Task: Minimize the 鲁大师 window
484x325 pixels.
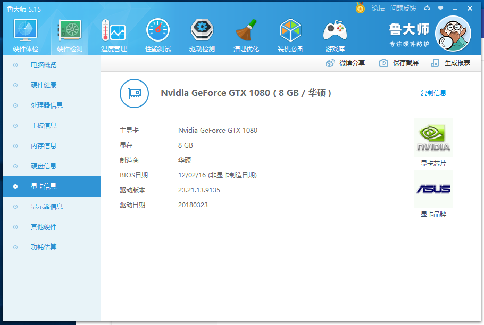Action: 455,9
